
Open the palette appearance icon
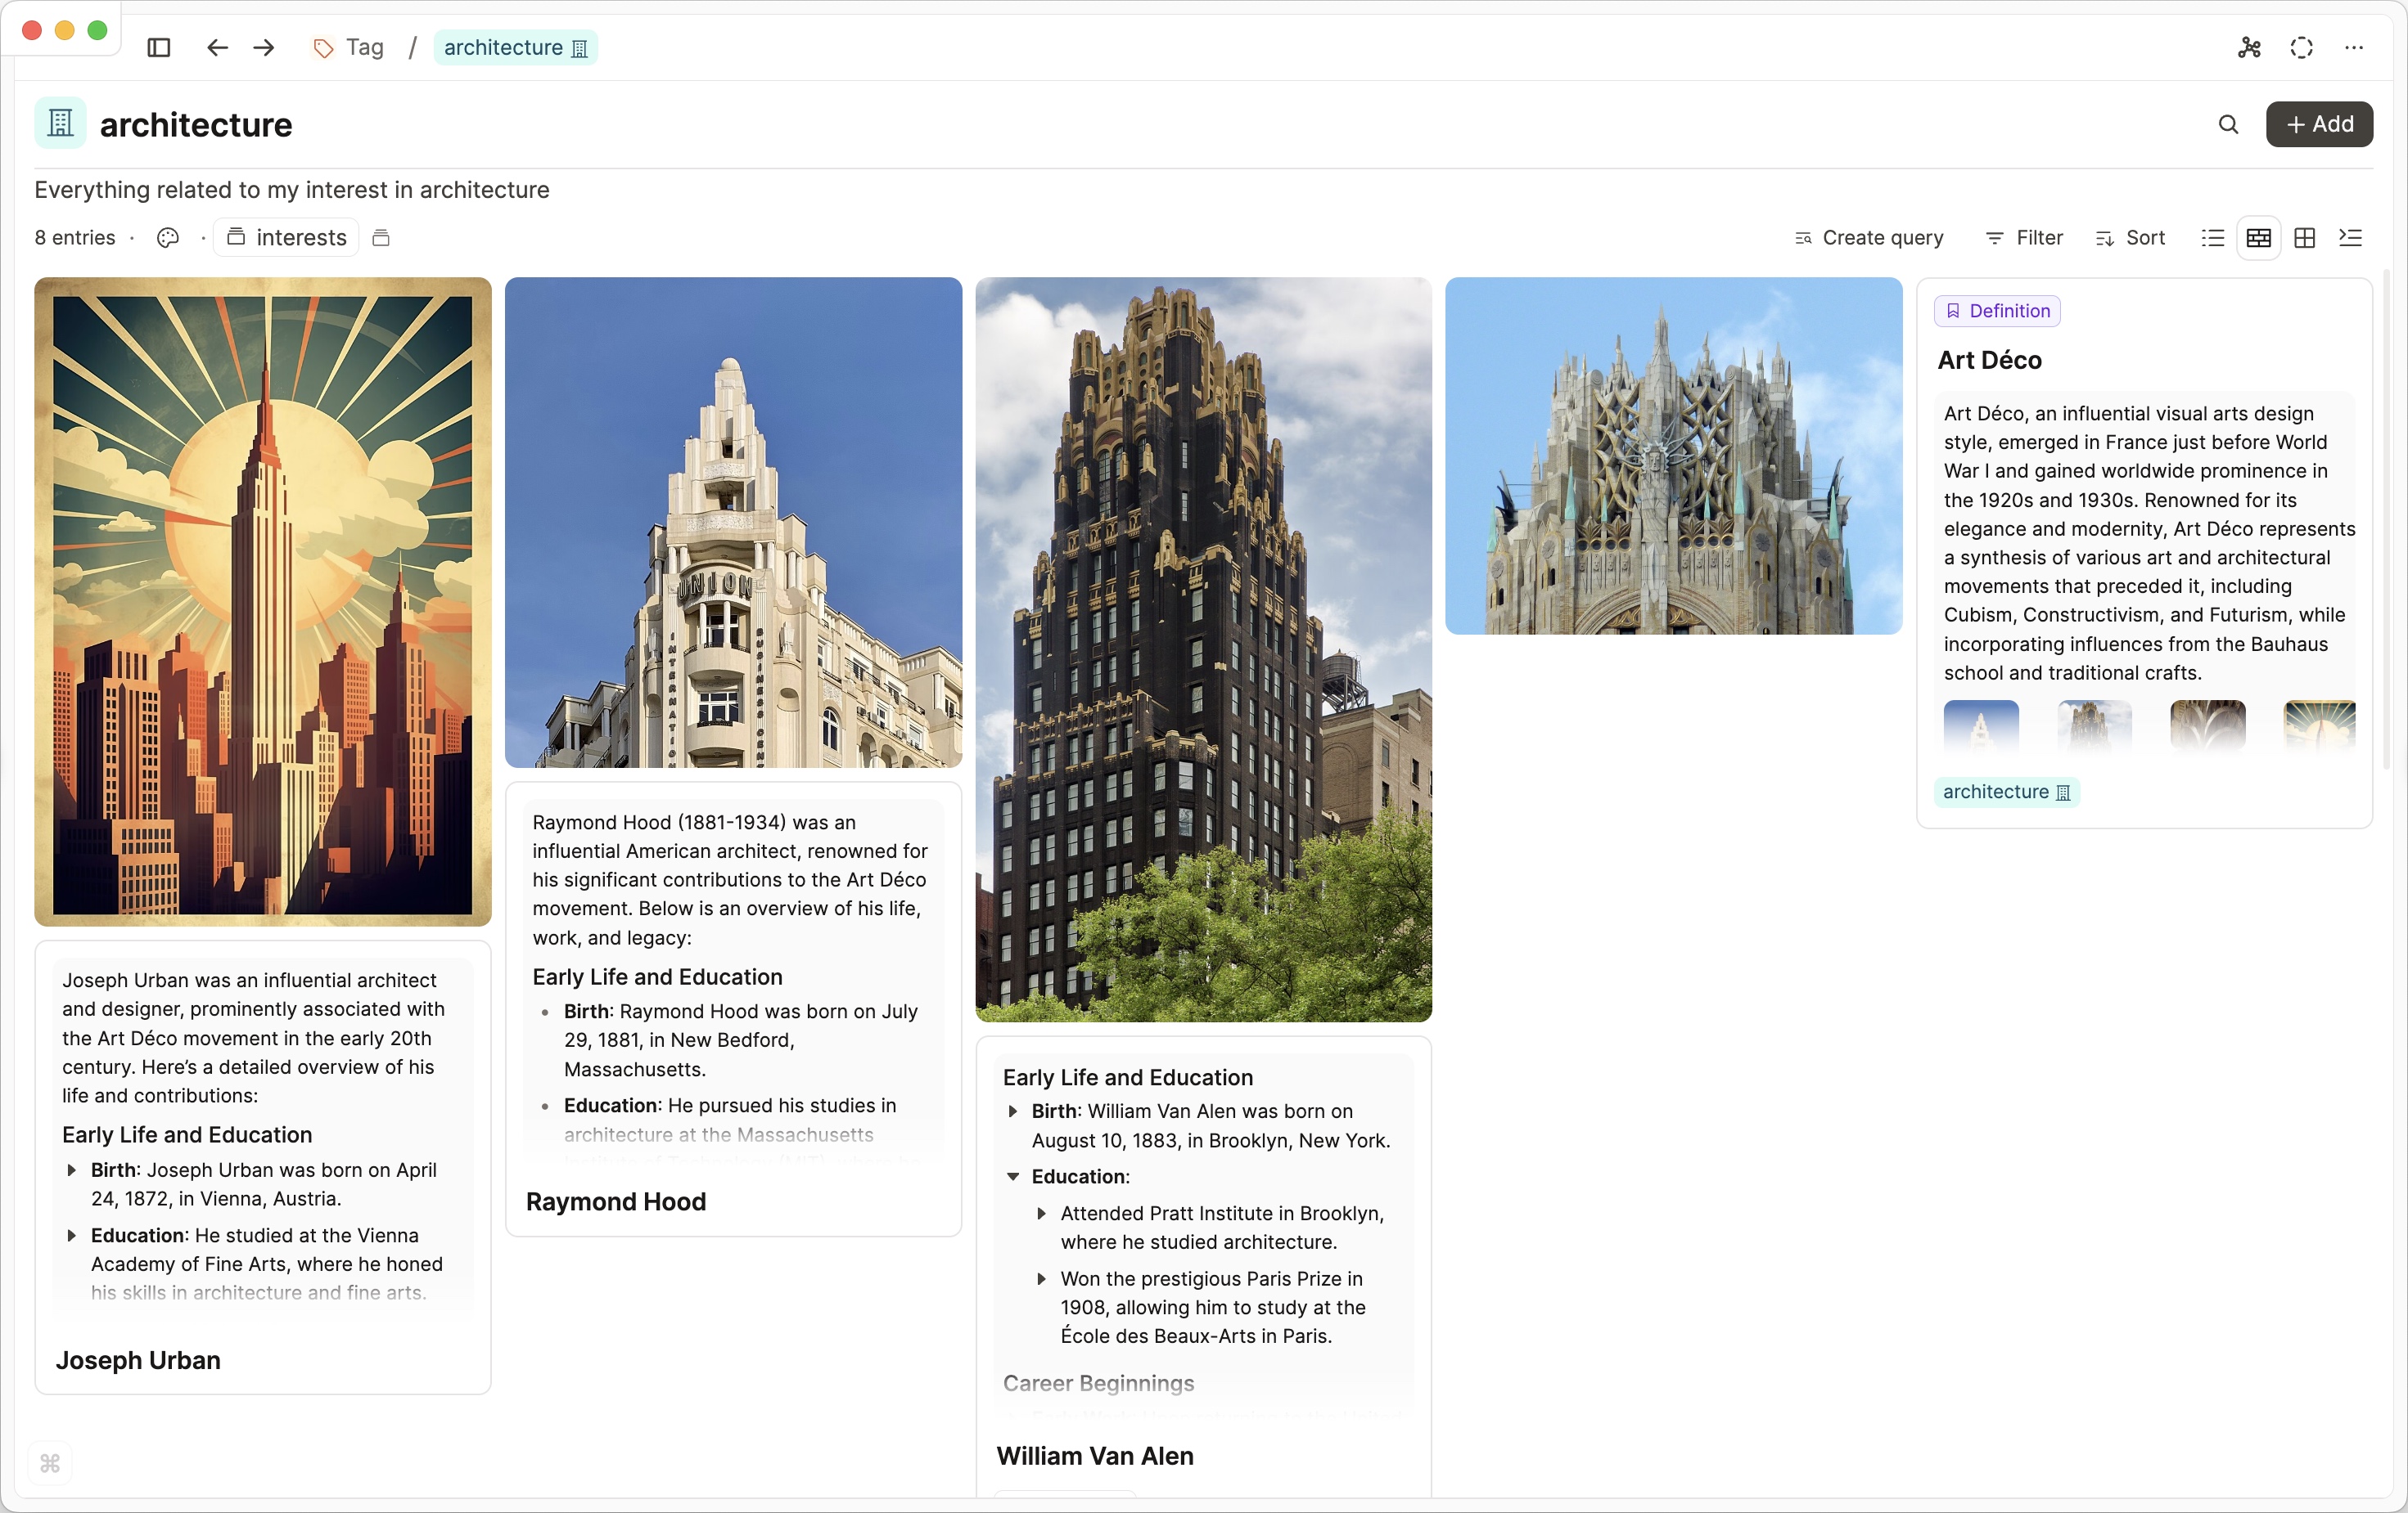coord(168,238)
